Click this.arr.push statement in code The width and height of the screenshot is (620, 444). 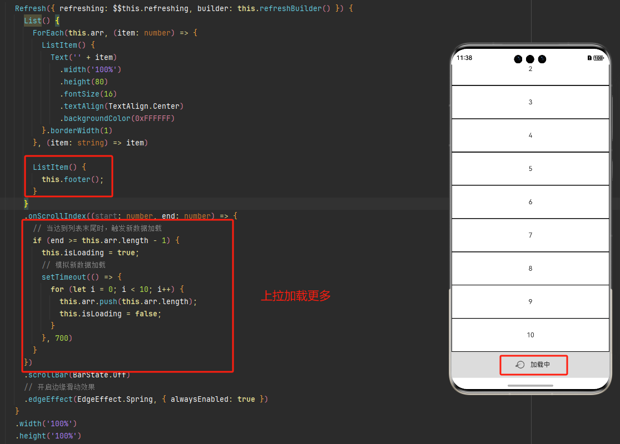coord(128,301)
